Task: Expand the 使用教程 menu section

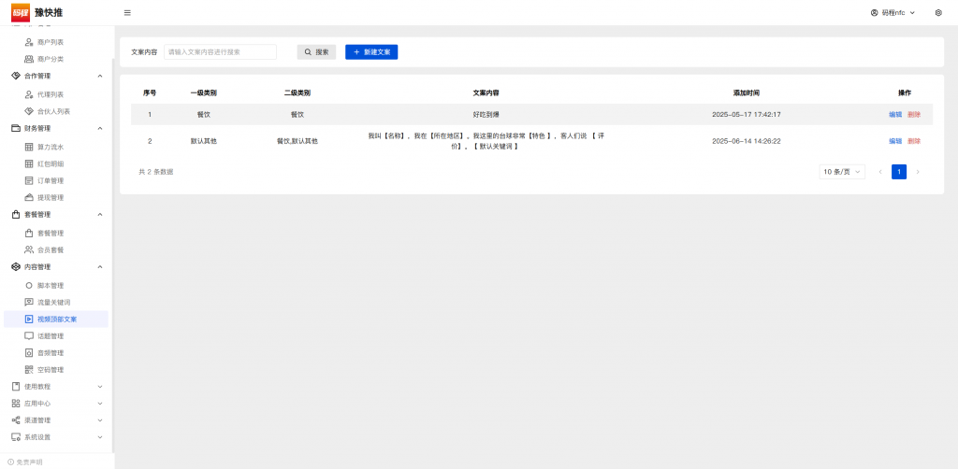Action: click(56, 387)
